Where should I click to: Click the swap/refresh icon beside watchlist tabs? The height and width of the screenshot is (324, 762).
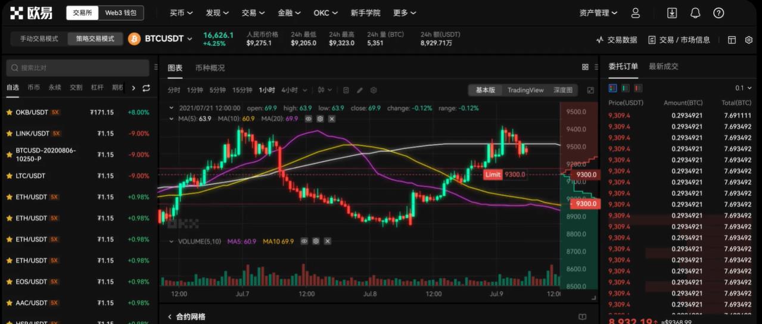click(x=146, y=88)
